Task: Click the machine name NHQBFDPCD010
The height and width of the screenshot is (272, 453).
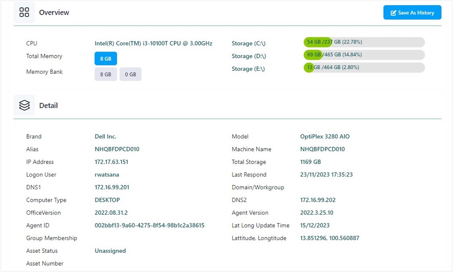Action: 324,149
